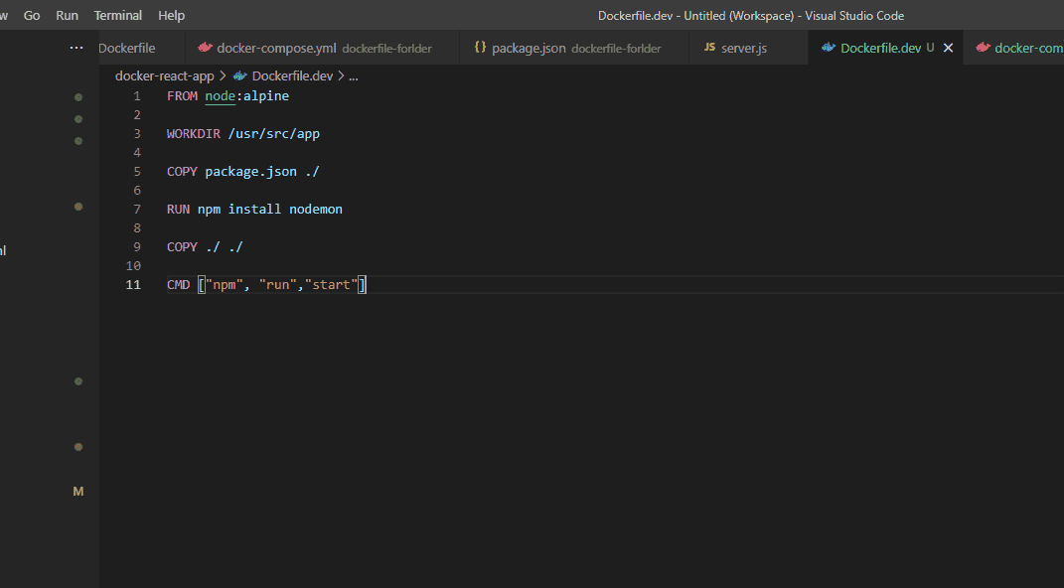Click the braces icon on package.json tab
1064x588 pixels.
pyautogui.click(x=480, y=48)
